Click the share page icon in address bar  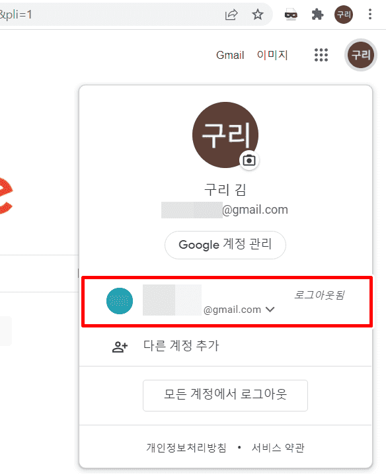(x=231, y=15)
